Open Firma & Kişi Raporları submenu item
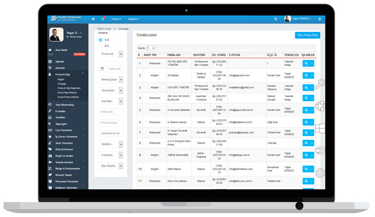375x217 pixels. 69,88
